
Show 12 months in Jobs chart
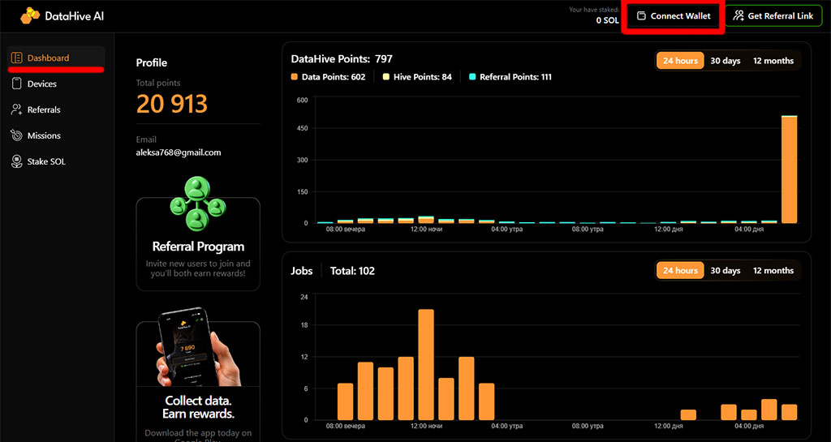tap(773, 270)
